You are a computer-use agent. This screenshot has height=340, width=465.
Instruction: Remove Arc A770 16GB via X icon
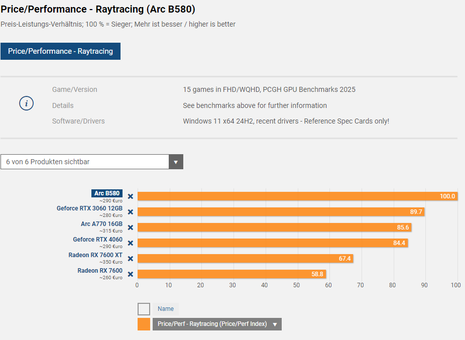pos(131,228)
